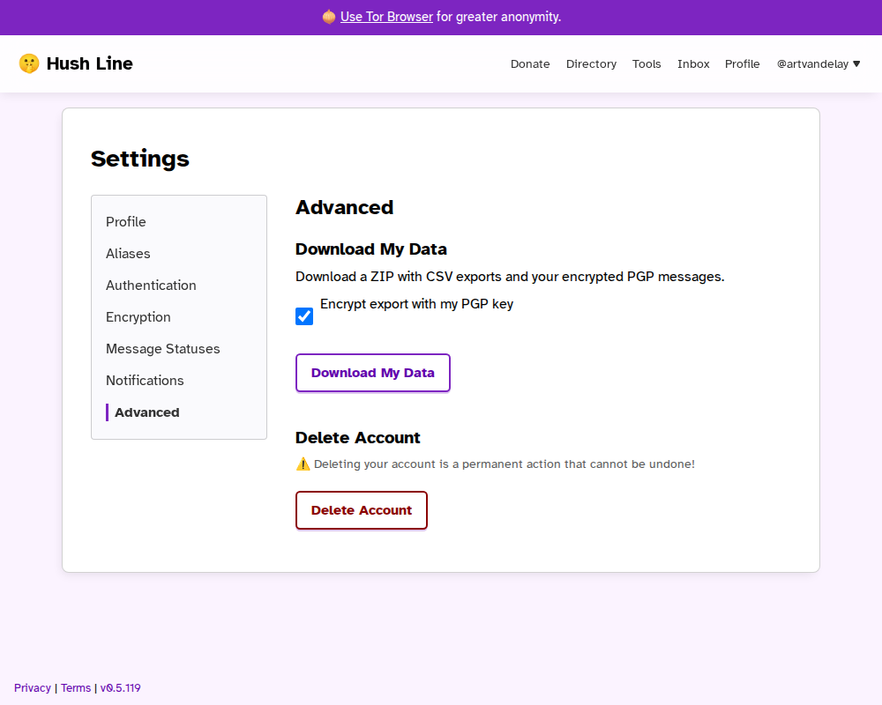Viewport: 882px width, 705px height.
Task: Open Encryption settings
Action: coord(138,317)
